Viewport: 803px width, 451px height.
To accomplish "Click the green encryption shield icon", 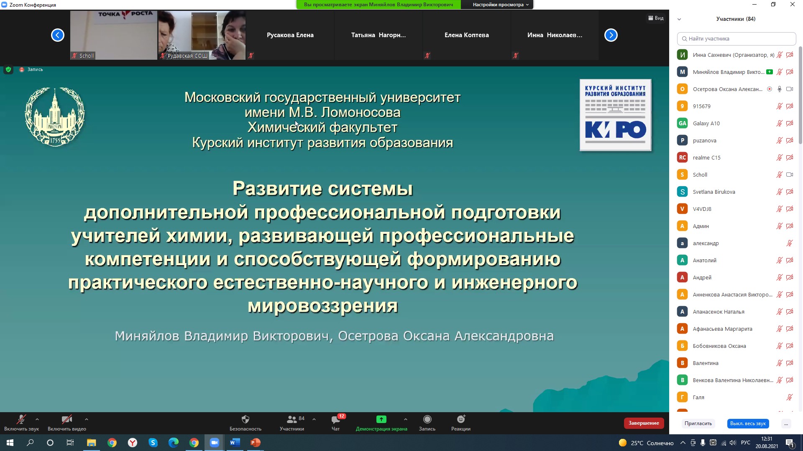I will point(8,69).
